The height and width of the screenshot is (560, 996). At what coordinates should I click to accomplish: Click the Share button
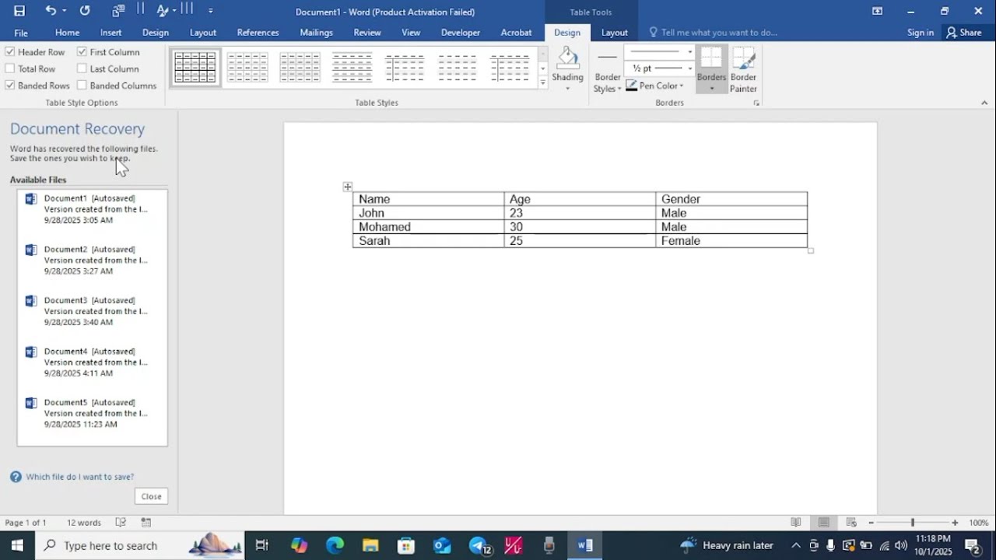[963, 33]
